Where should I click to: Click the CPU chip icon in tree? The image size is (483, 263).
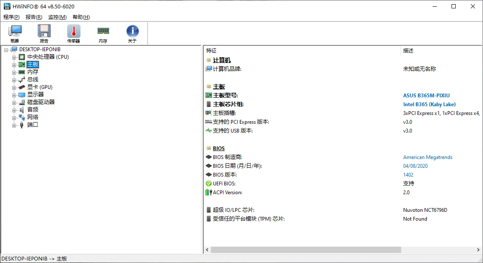[x=22, y=57]
